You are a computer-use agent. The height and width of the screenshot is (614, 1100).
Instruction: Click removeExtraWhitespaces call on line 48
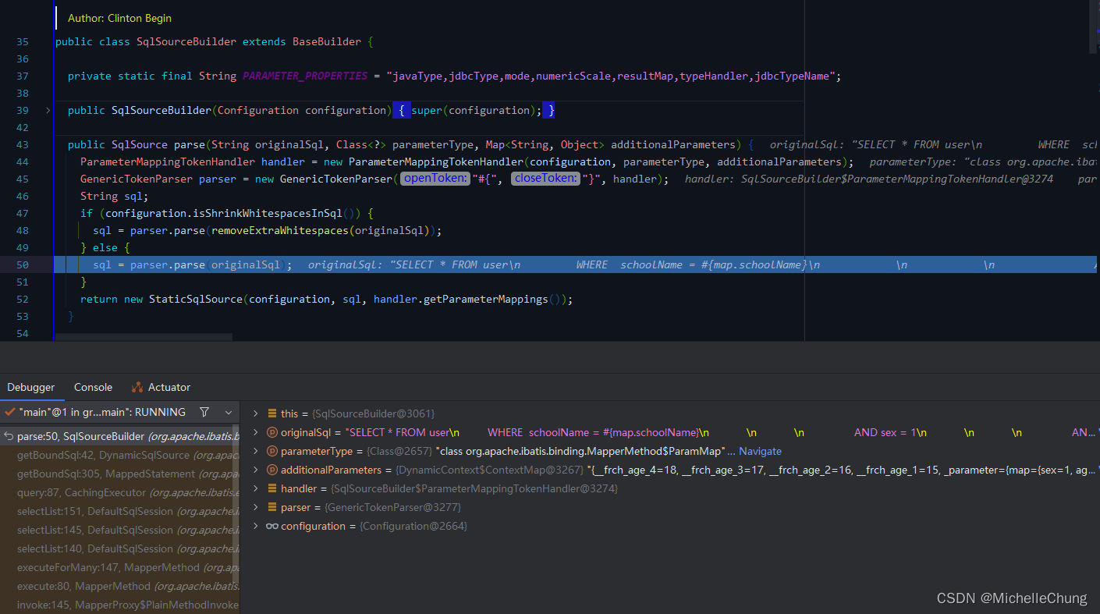[280, 230]
